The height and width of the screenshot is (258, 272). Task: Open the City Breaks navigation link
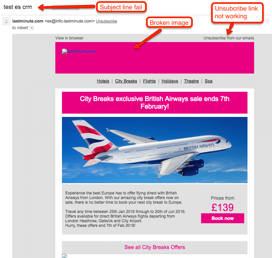pos(126,81)
